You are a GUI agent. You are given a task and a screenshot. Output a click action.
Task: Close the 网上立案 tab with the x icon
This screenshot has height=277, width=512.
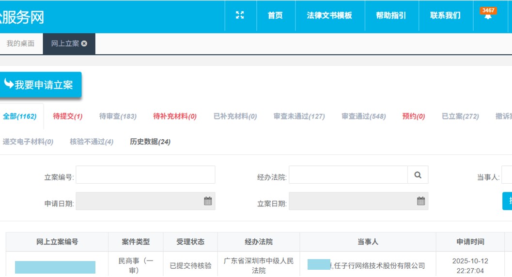tap(84, 44)
